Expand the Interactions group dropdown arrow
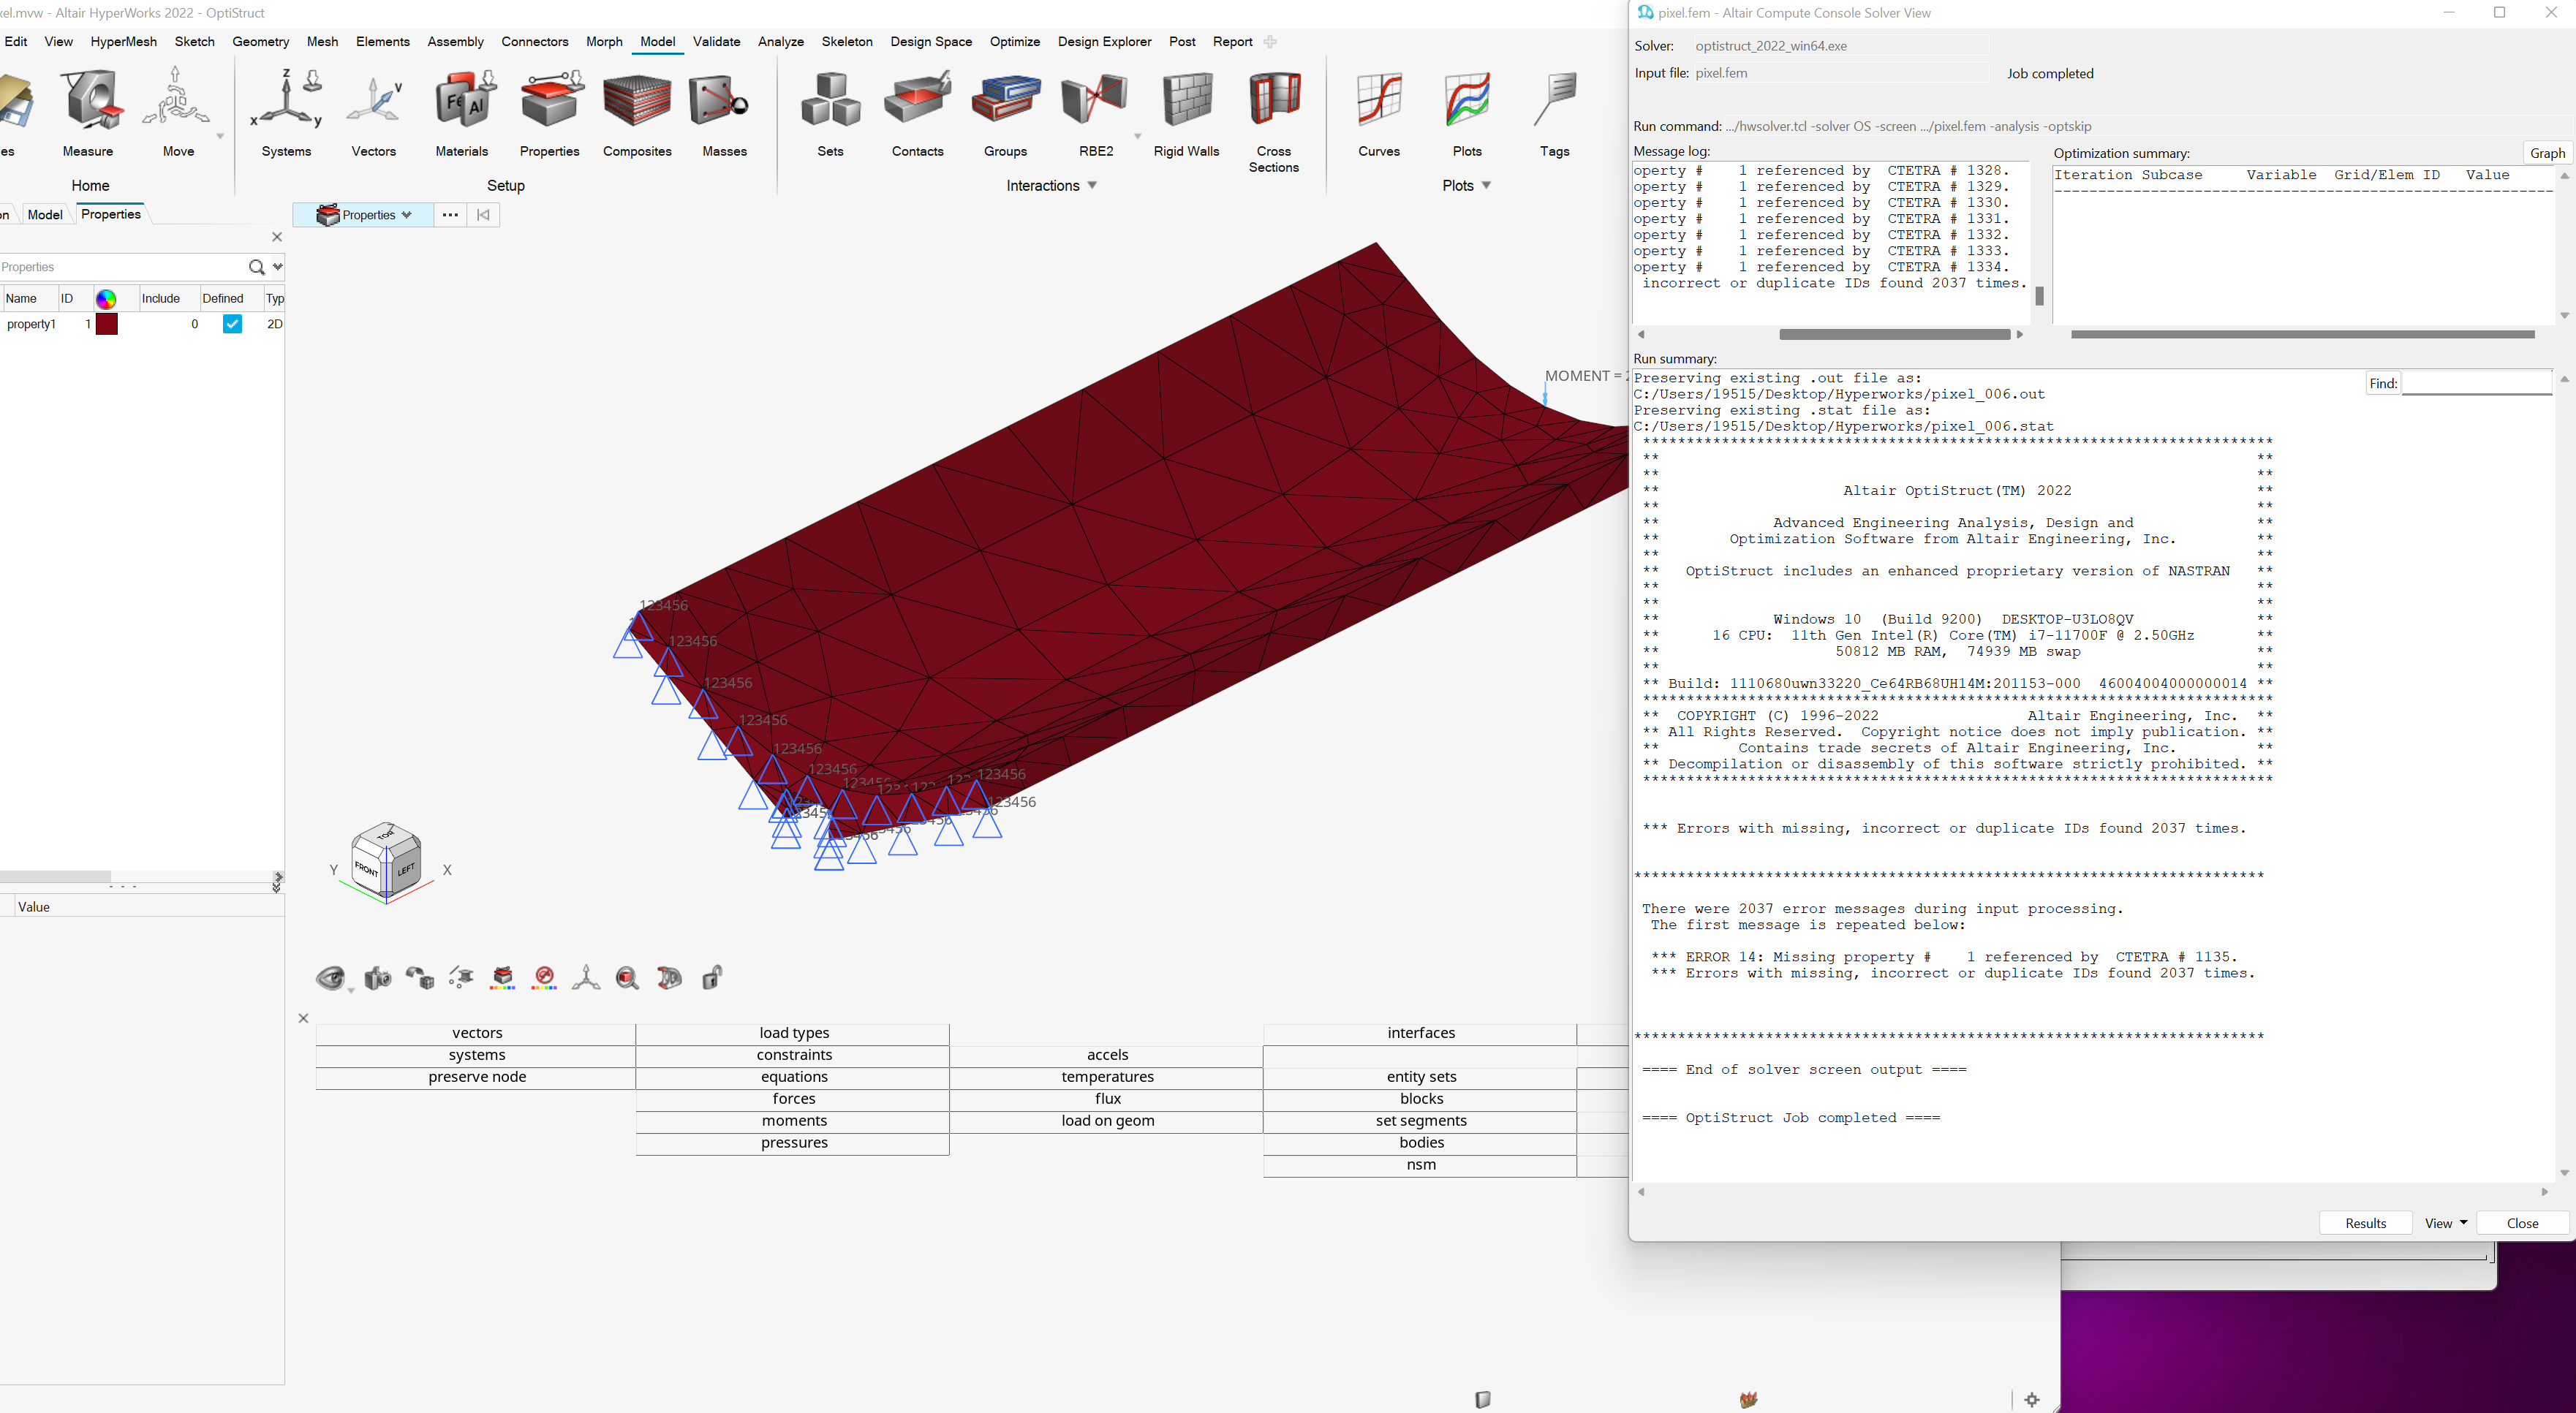Image resolution: width=2576 pixels, height=1413 pixels. 1092,185
